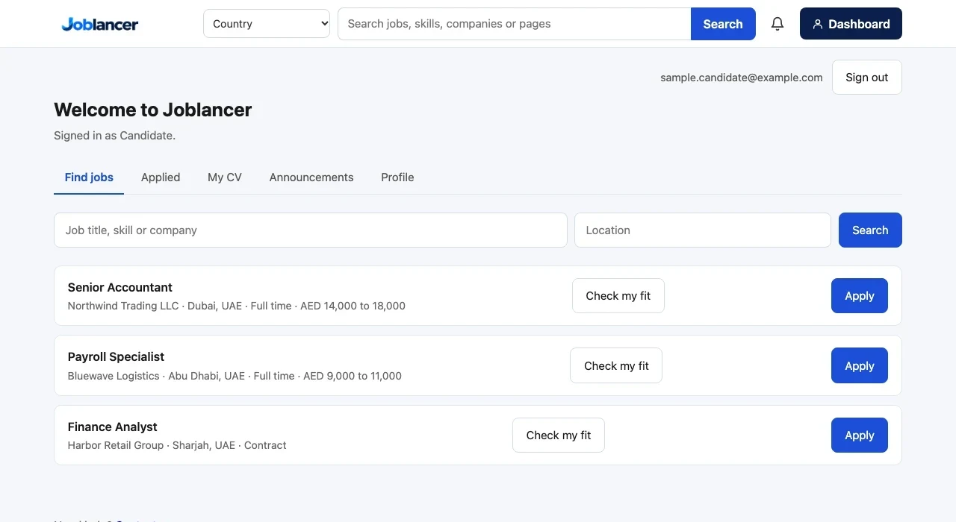Image resolution: width=956 pixels, height=522 pixels.
Task: Open the Payroll Specialist job title
Action: [116, 356]
